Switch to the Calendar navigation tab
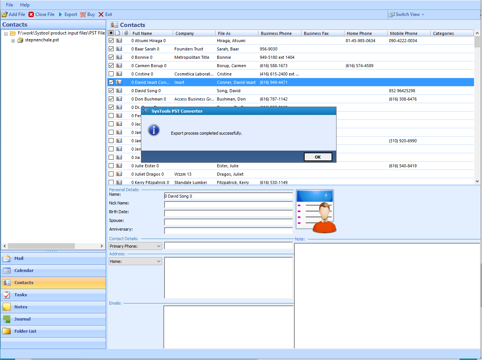This screenshot has height=360, width=482. [x=53, y=270]
